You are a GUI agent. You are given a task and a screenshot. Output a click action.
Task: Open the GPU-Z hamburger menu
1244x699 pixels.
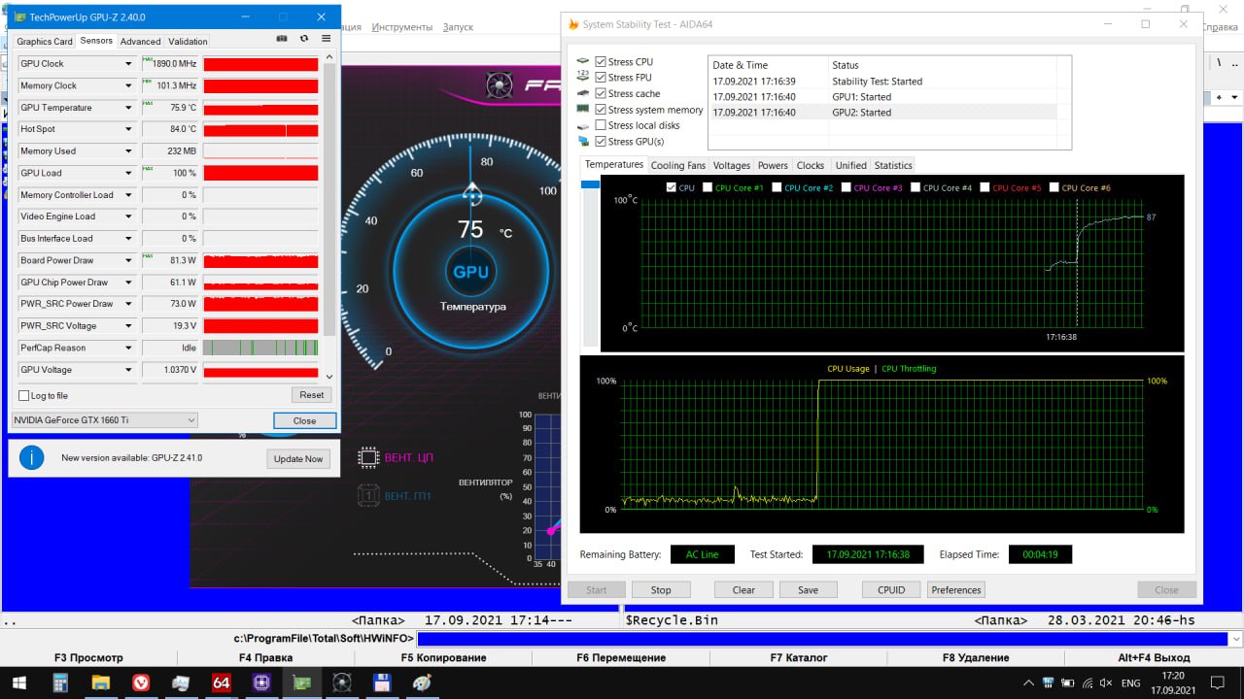(x=326, y=40)
